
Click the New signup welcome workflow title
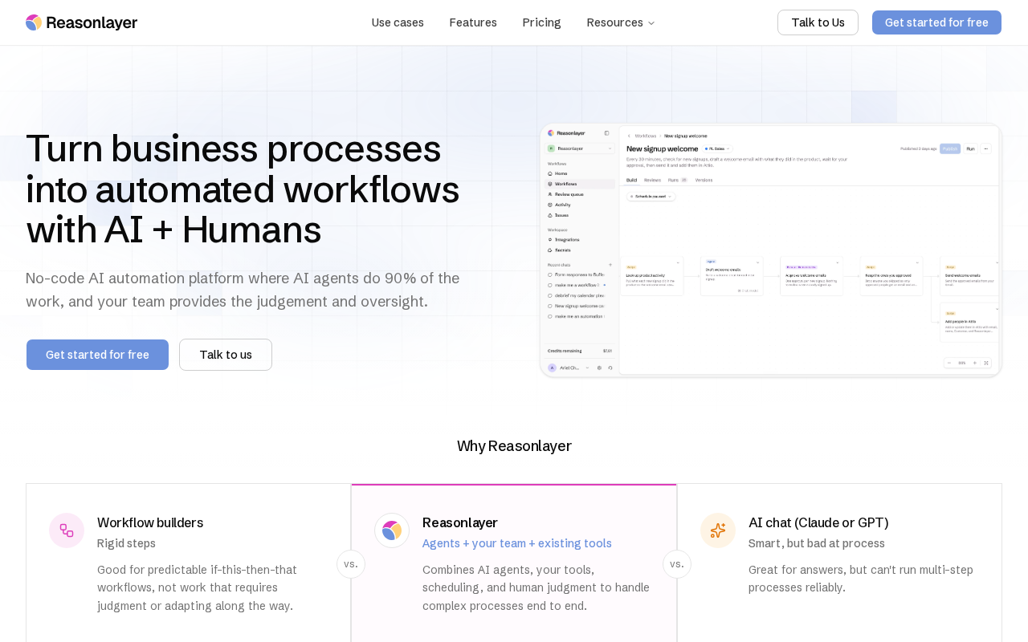point(662,148)
